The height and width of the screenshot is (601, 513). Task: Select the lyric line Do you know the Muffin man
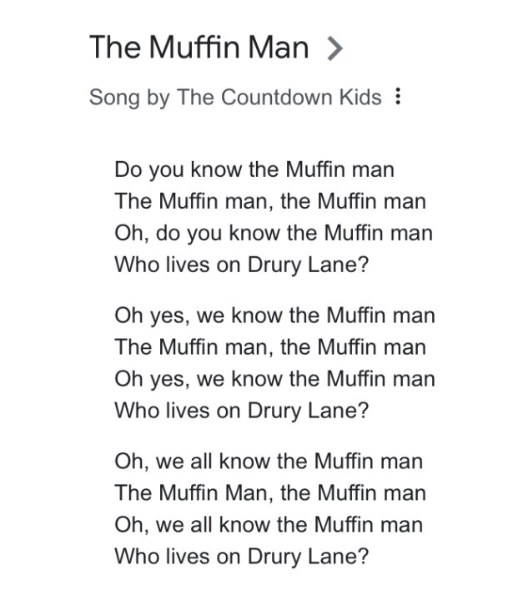click(254, 170)
